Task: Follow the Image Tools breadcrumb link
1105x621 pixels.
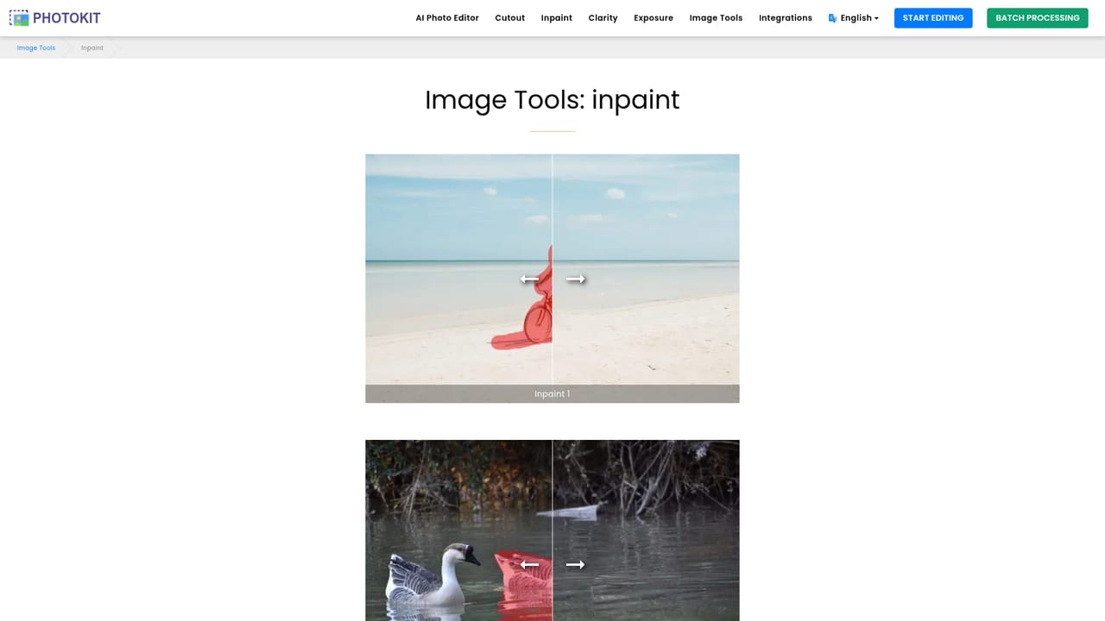Action: click(x=36, y=48)
